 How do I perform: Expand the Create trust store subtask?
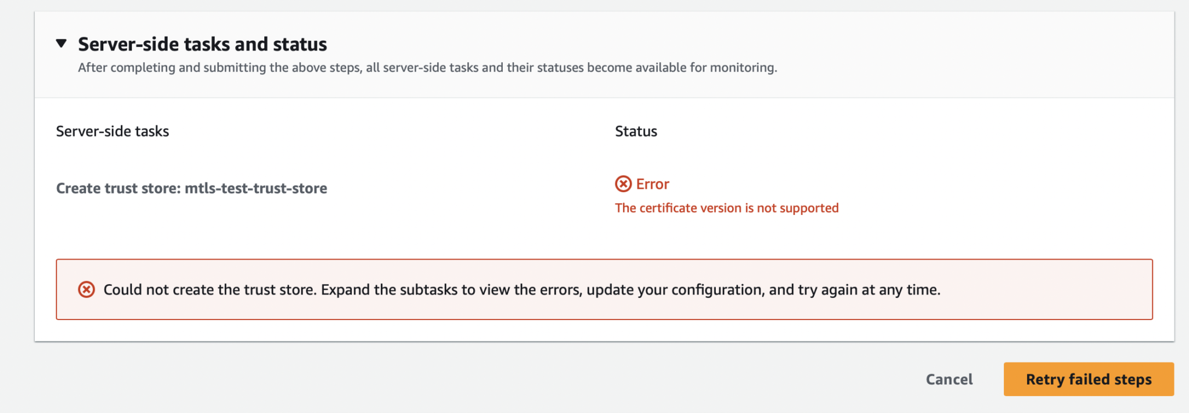click(192, 188)
